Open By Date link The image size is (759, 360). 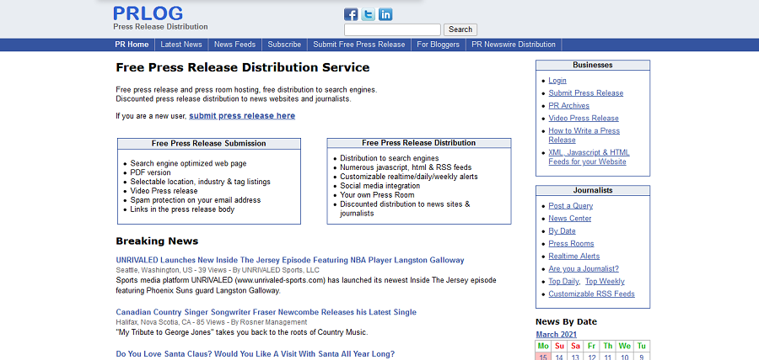coord(562,230)
